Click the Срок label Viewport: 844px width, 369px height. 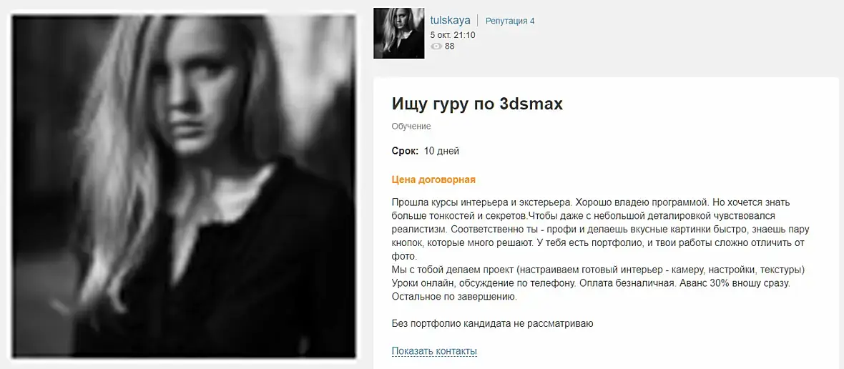click(405, 151)
